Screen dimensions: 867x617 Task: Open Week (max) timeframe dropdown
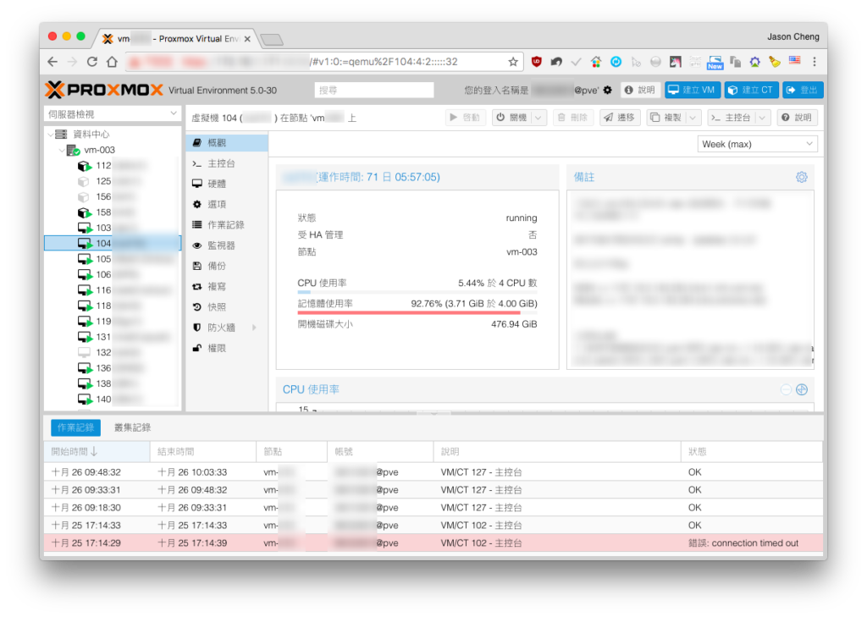[757, 144]
